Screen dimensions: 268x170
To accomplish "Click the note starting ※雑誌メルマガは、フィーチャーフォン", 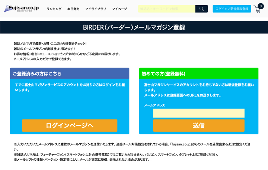I will pyautogui.click(x=116, y=155).
